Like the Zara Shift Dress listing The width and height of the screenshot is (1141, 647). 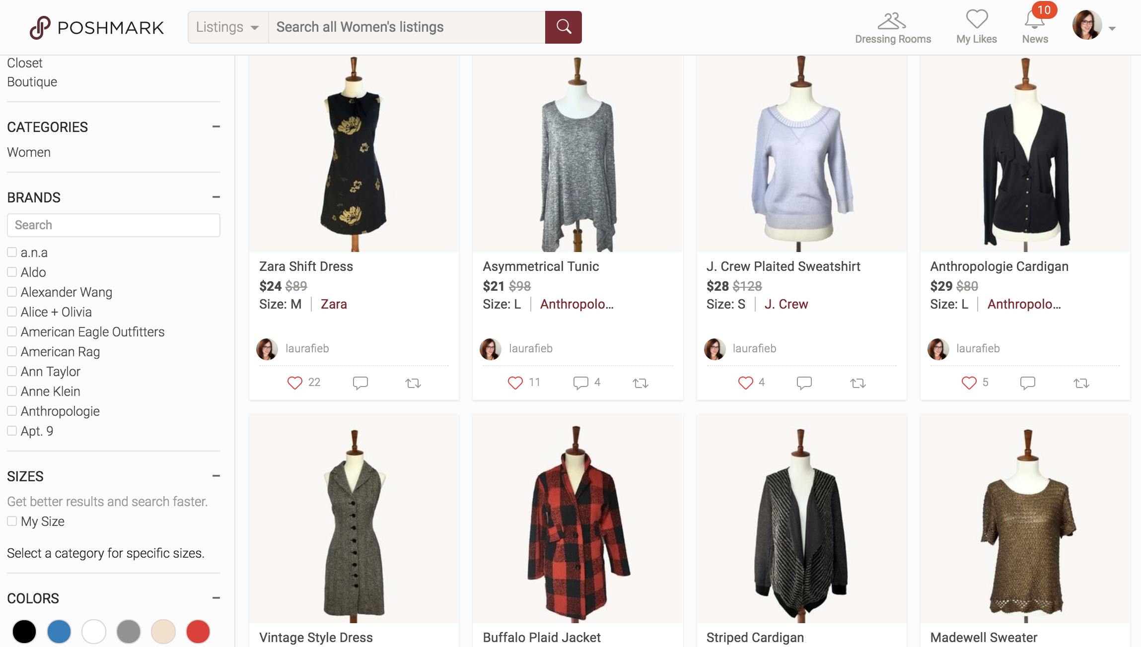(x=294, y=382)
